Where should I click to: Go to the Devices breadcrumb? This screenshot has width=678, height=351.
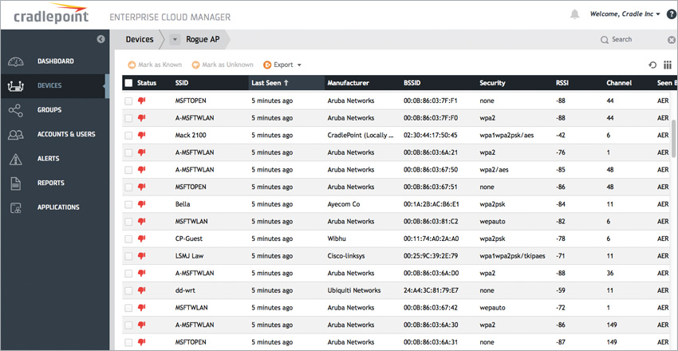(x=140, y=39)
